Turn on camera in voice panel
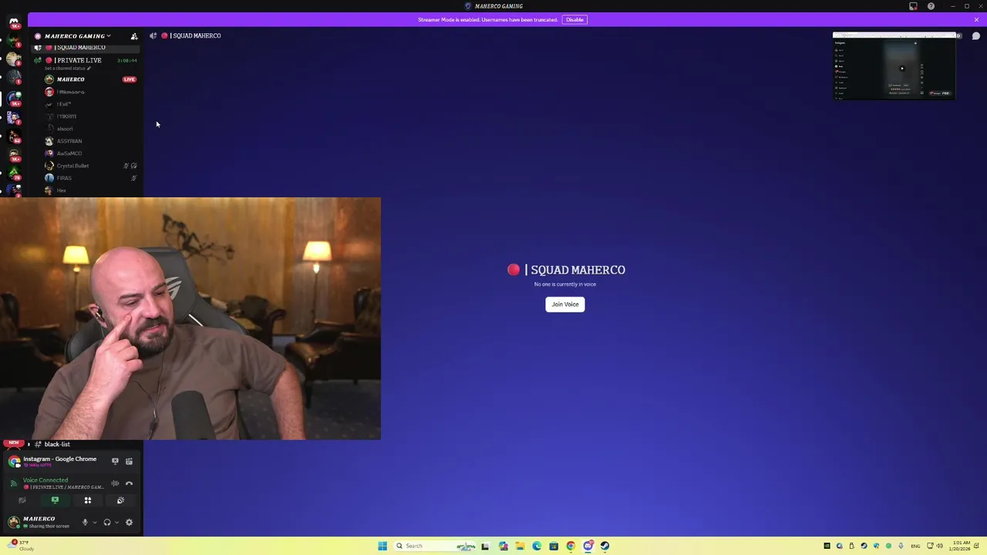987x555 pixels. [22, 500]
